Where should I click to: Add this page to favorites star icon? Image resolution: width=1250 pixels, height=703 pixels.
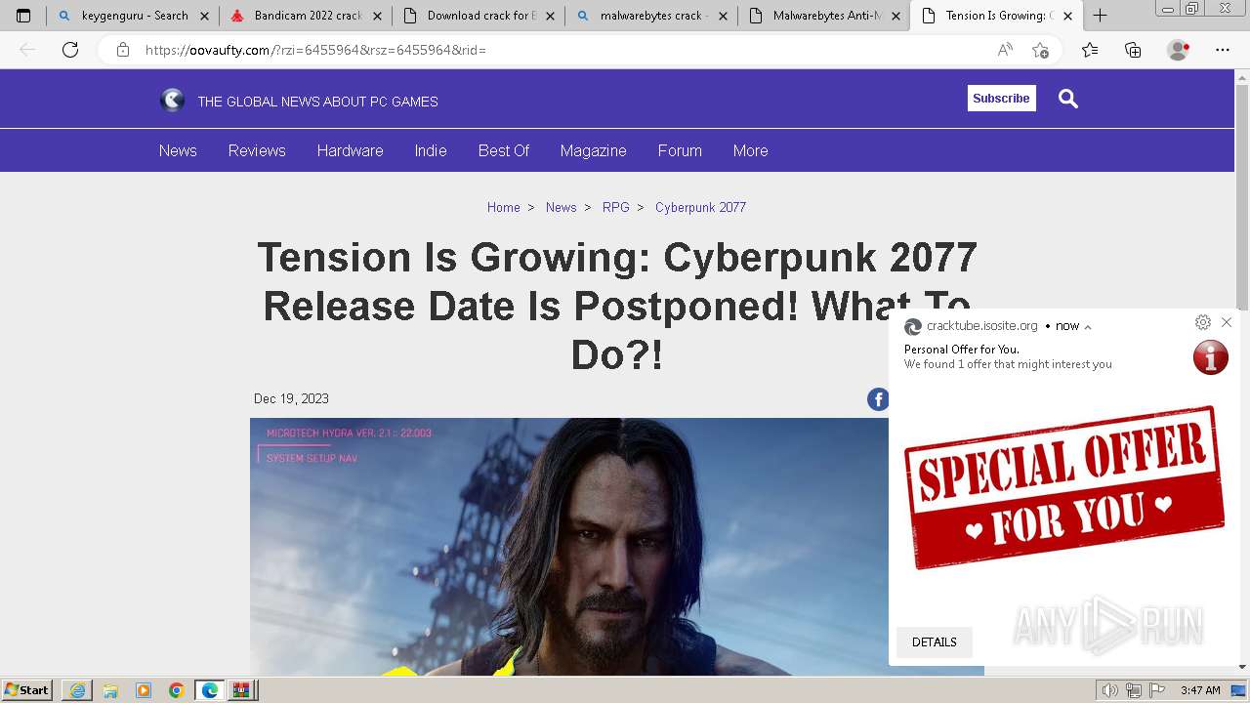coord(1041,50)
